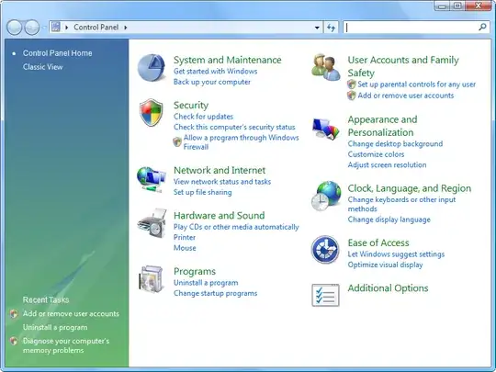Image resolution: width=496 pixels, height=372 pixels.
Task: Open the Mouse link
Action: point(185,248)
